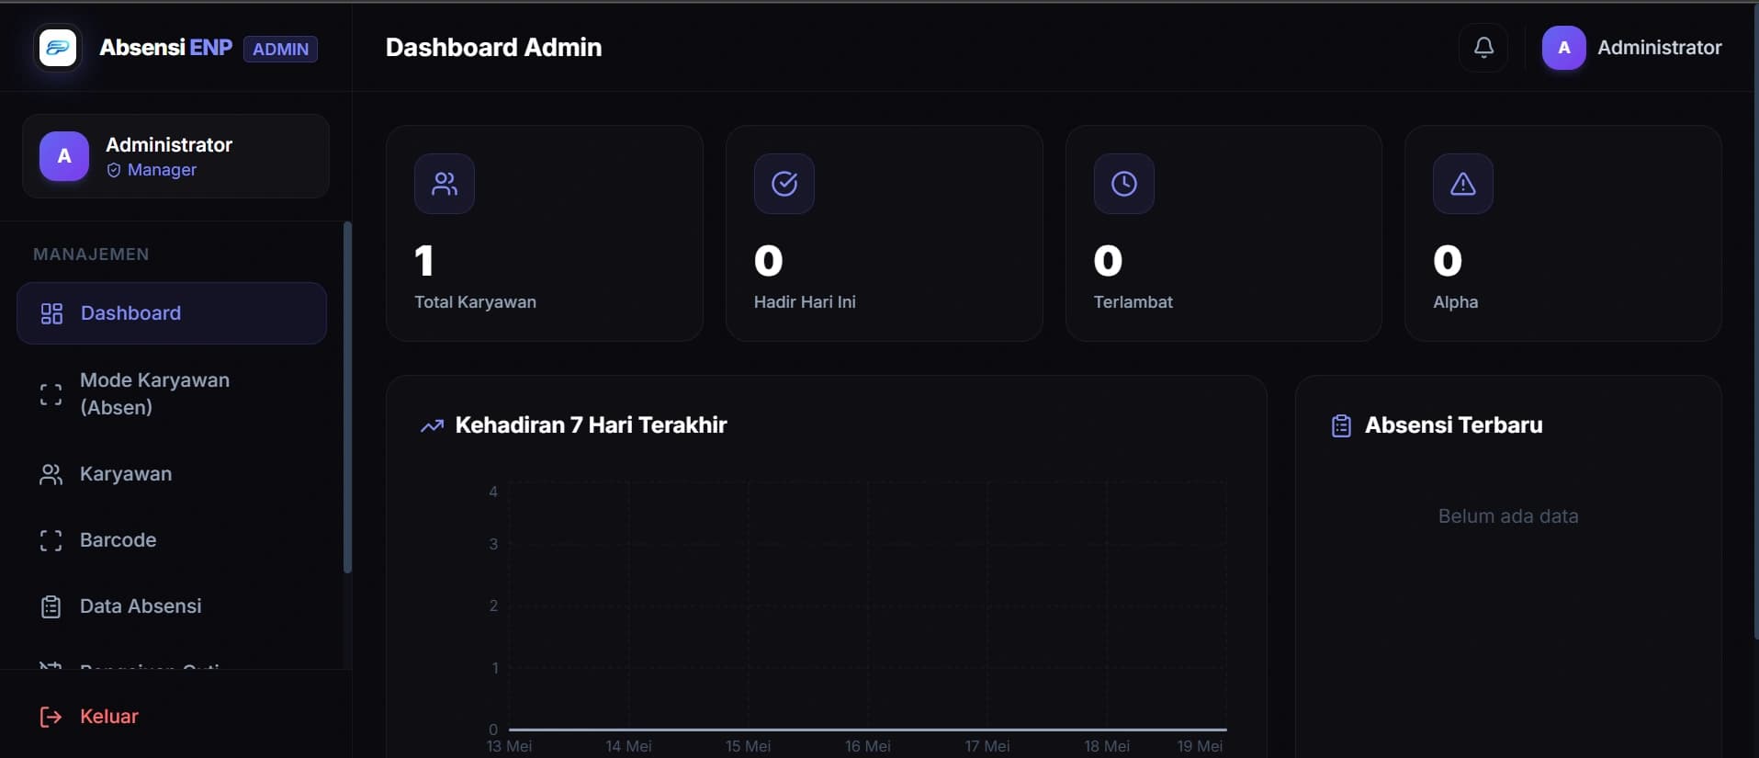The image size is (1759, 758).
Task: Open the Dashboard menu item
Action: pyautogui.click(x=172, y=313)
